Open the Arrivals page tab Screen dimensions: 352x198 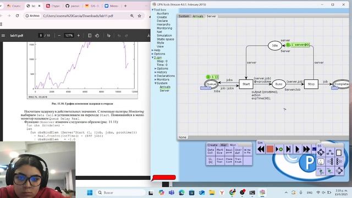coord(197,16)
